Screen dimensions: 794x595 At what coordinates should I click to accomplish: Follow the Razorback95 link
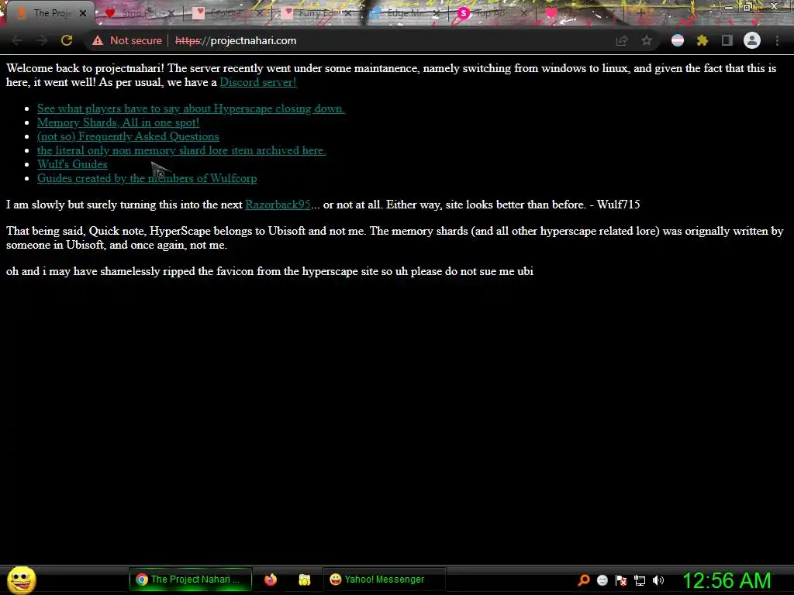click(278, 205)
